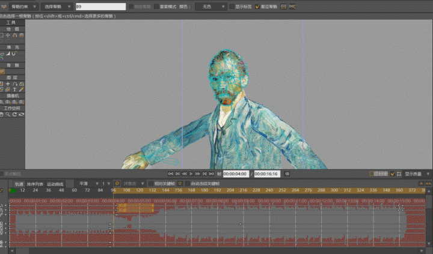This screenshot has height=254, width=433.
Task: Jump to the next keyframe
Action: click(204, 174)
